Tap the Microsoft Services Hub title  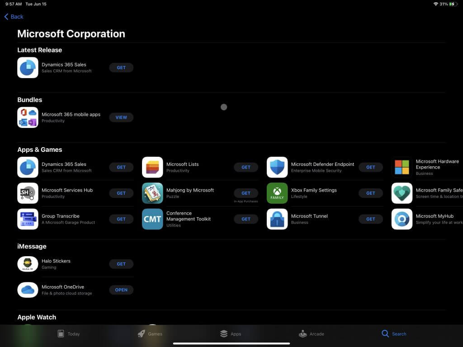pos(67,190)
